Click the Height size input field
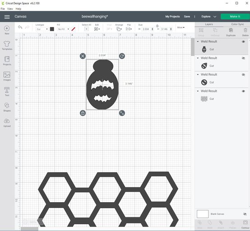The height and width of the screenshot is (231, 250). [164, 29]
